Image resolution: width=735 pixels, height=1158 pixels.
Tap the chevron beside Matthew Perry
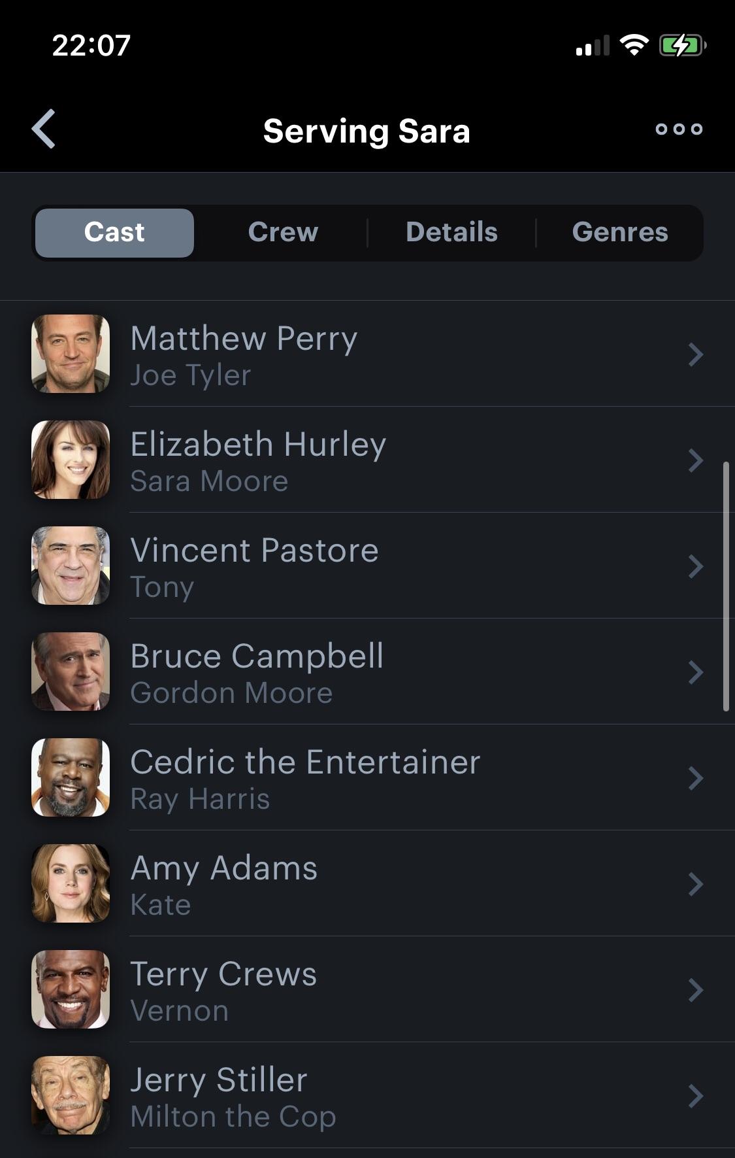click(695, 354)
